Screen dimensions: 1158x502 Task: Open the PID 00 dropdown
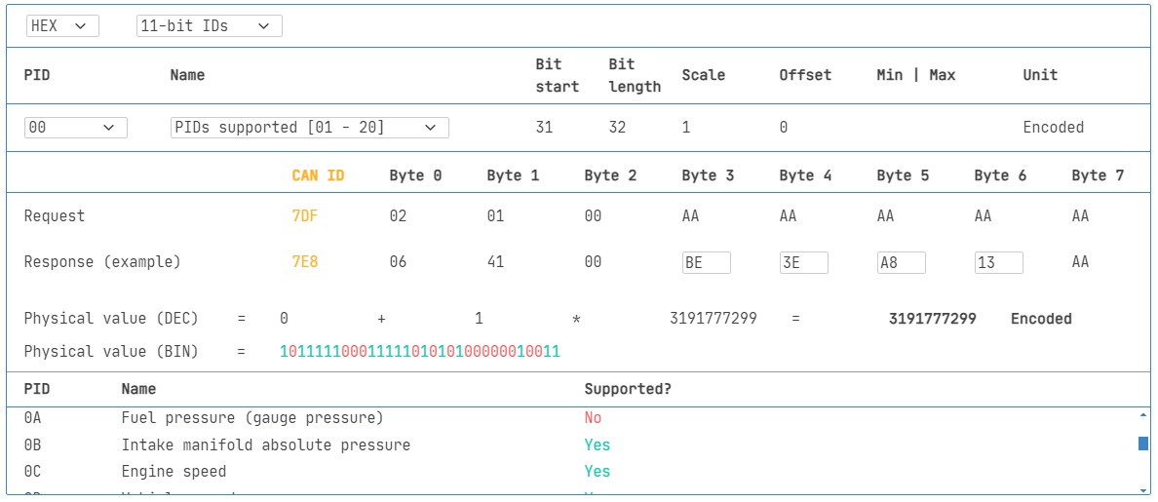(76, 127)
